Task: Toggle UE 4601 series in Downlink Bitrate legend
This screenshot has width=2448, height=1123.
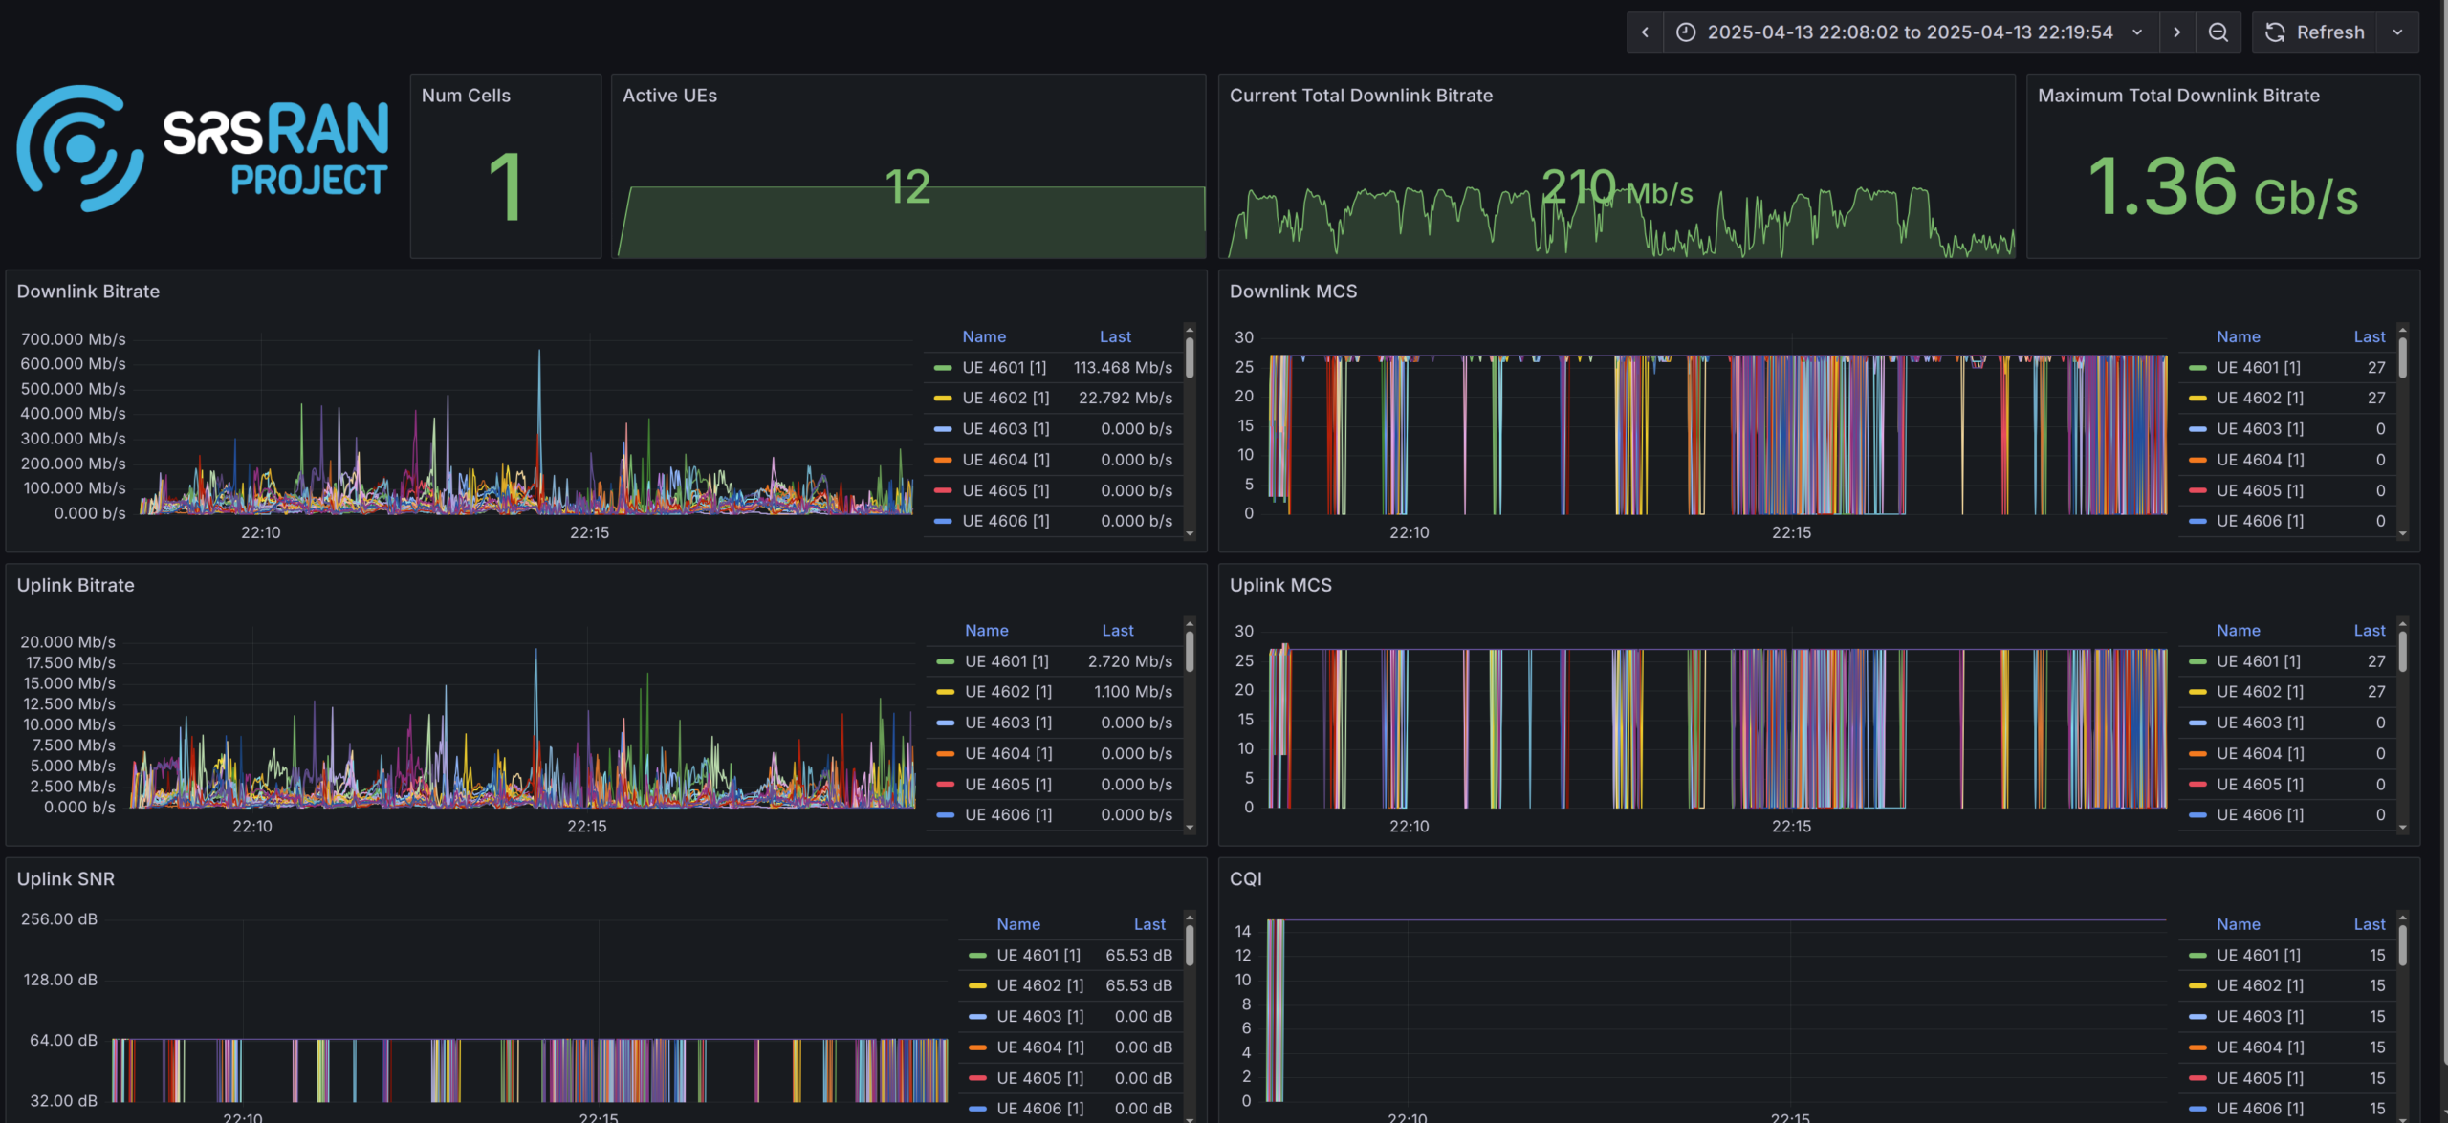Action: 1003,367
